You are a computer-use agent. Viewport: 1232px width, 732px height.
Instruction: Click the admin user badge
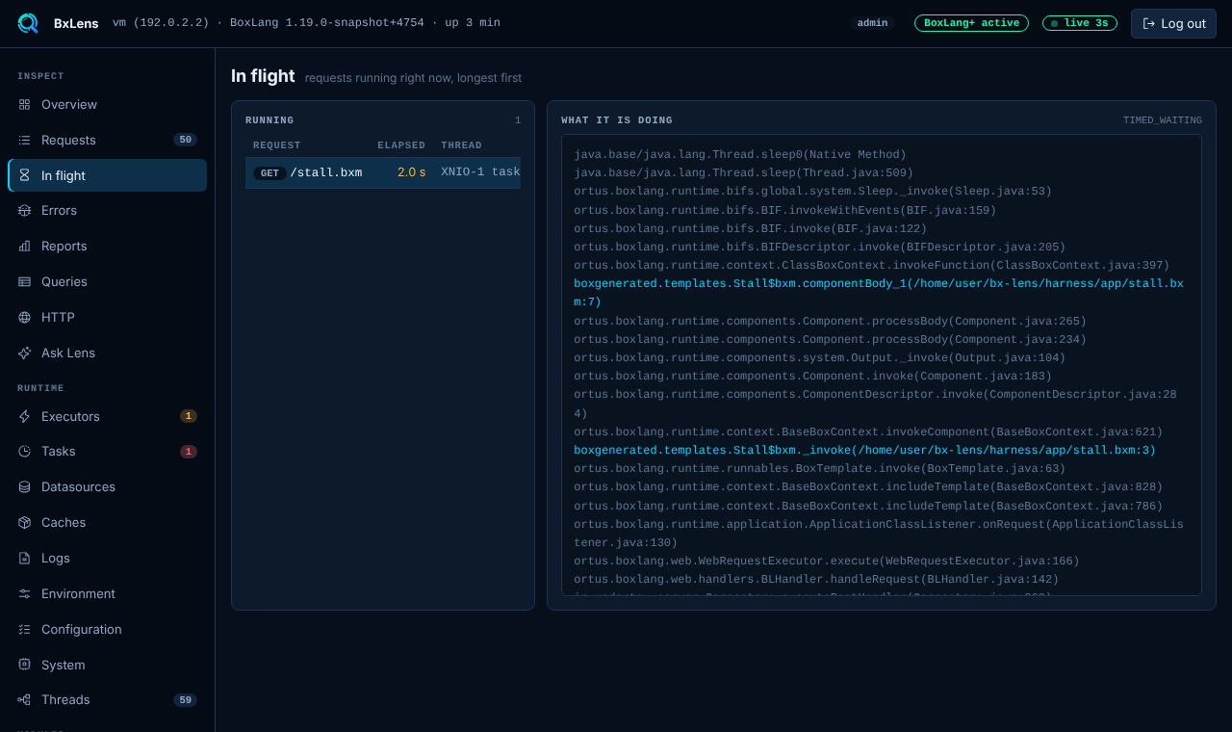872,23
